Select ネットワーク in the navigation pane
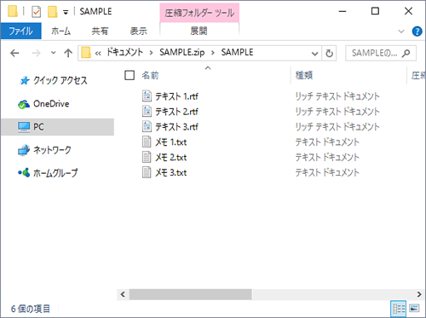 [x=52, y=150]
